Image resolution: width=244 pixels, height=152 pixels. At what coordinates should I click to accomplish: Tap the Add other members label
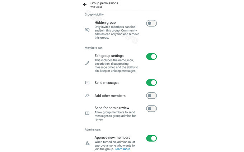click(x=110, y=96)
